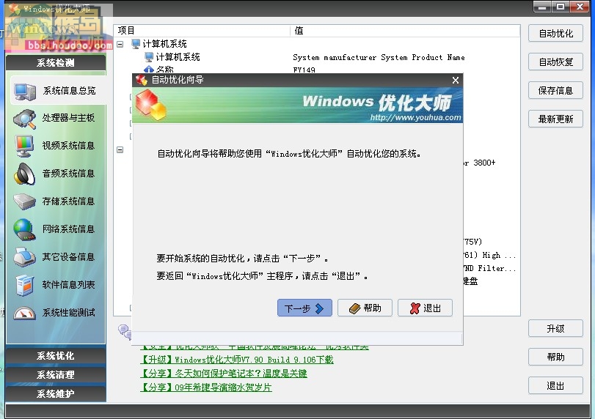Open 系统性能测试 gauge icon
Image resolution: width=595 pixels, height=419 pixels.
tap(24, 313)
